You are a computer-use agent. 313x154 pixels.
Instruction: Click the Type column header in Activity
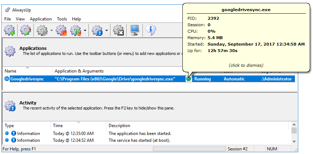tap(27, 126)
